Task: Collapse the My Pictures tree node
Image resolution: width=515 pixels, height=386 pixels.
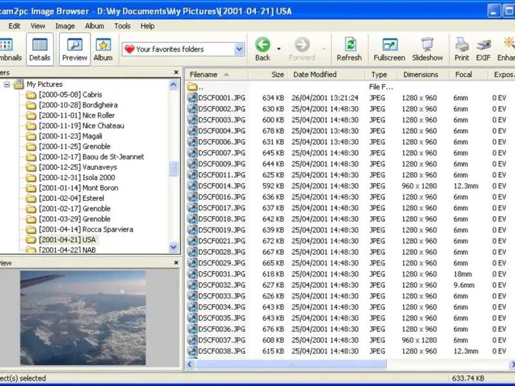Action: click(7, 84)
